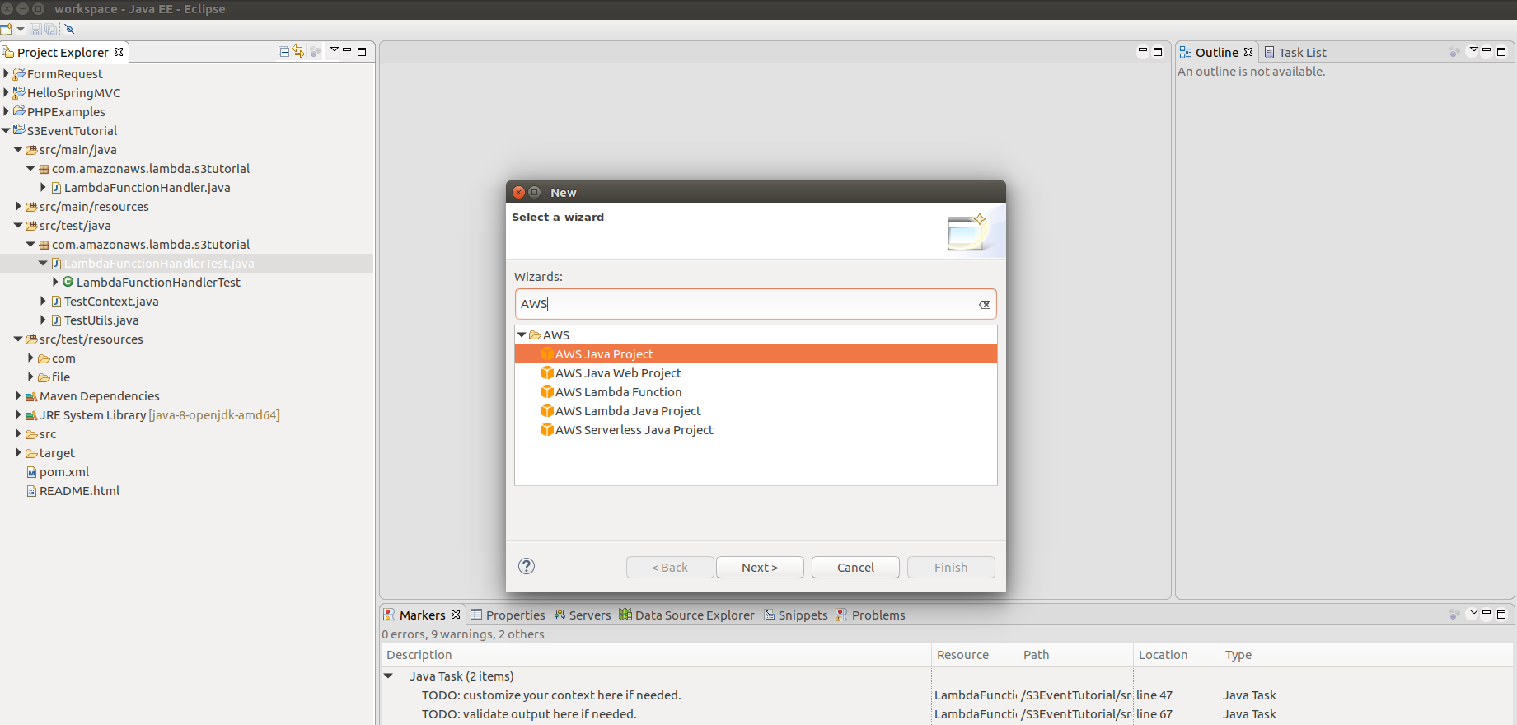Collapse the S3EventTutorial project
Image resolution: width=1517 pixels, height=725 pixels.
6,130
